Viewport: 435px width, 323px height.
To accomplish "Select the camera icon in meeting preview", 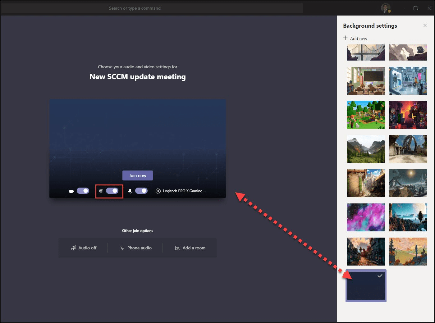I will (x=72, y=191).
